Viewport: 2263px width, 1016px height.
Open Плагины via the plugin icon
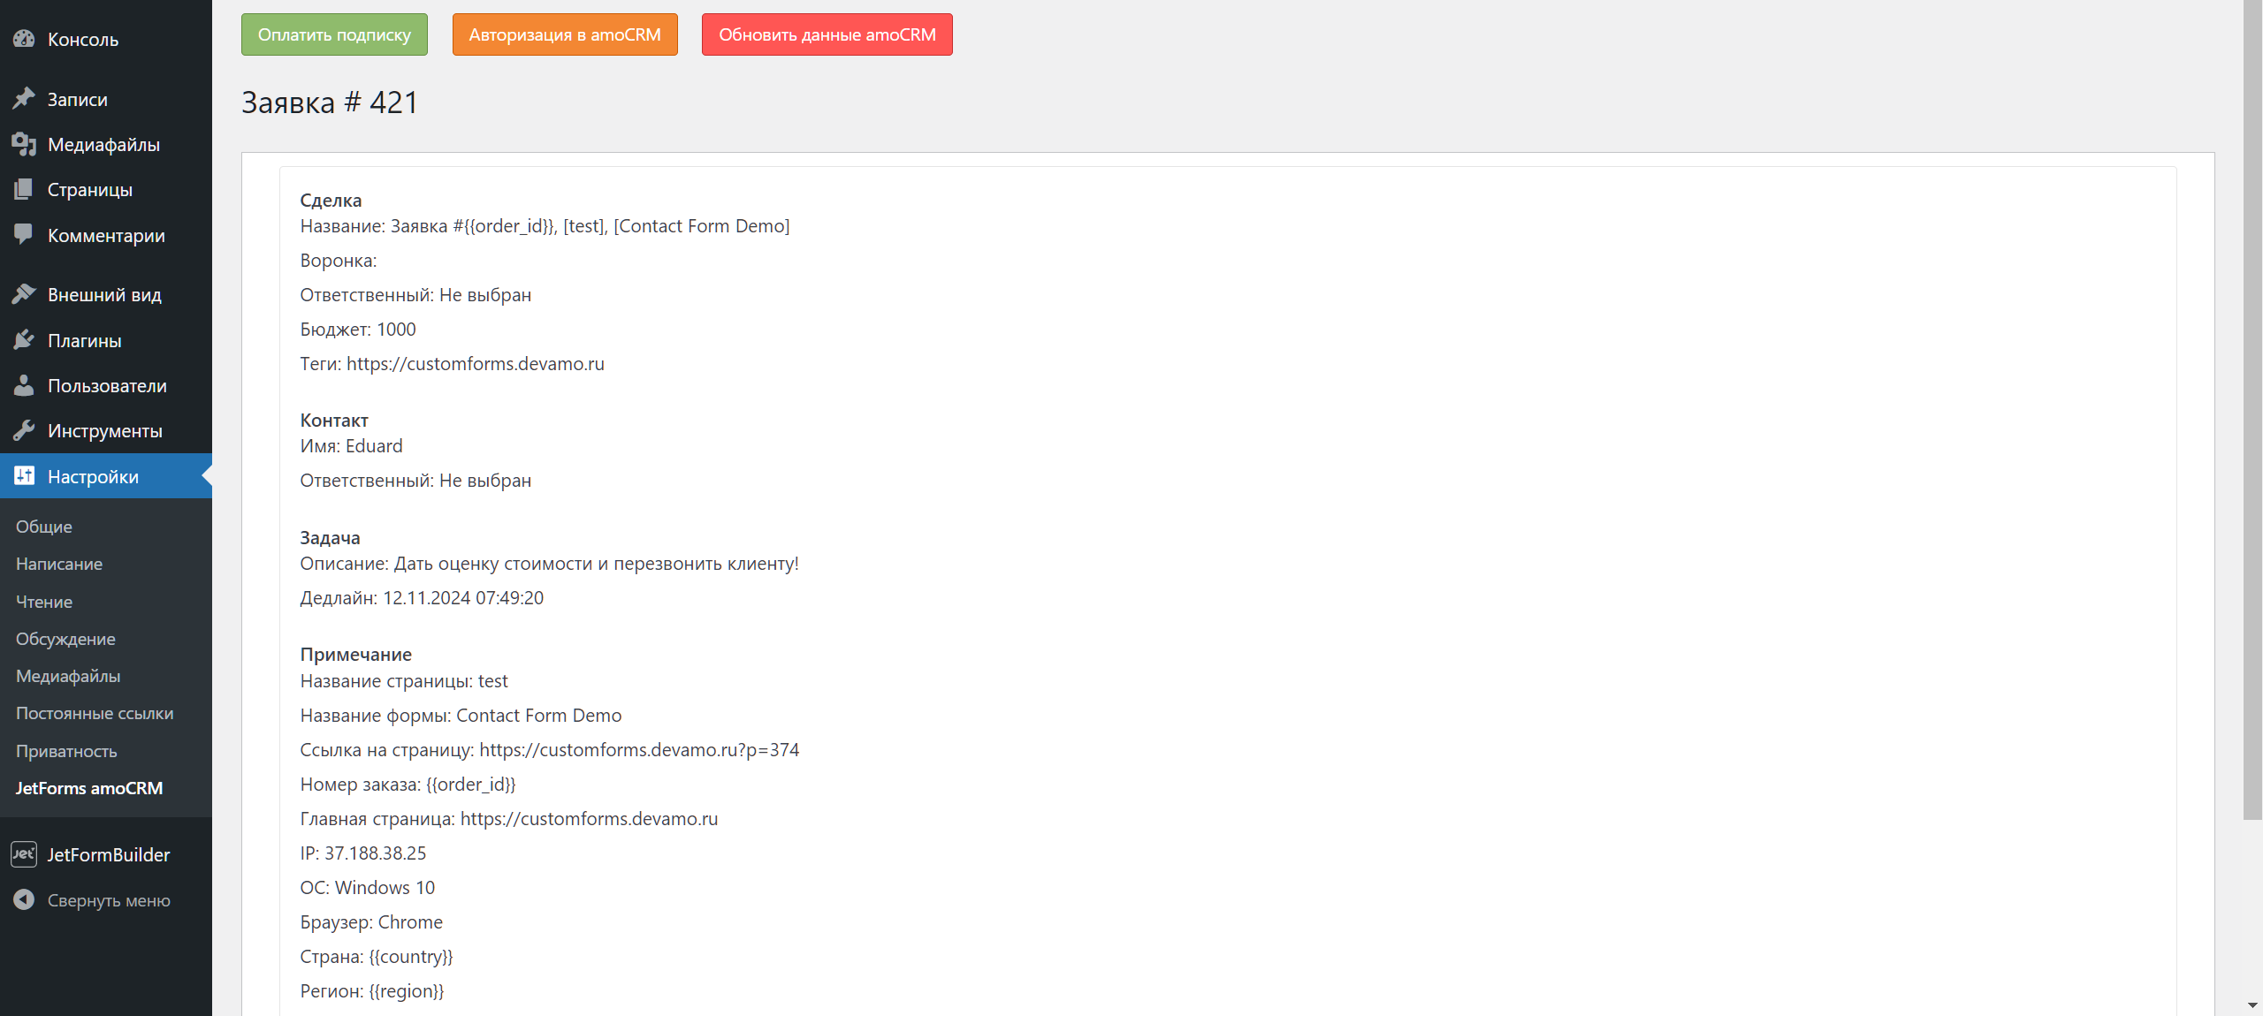23,339
